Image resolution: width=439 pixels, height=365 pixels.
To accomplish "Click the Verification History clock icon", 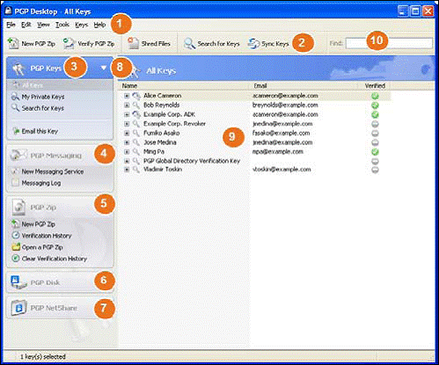I will click(x=15, y=236).
